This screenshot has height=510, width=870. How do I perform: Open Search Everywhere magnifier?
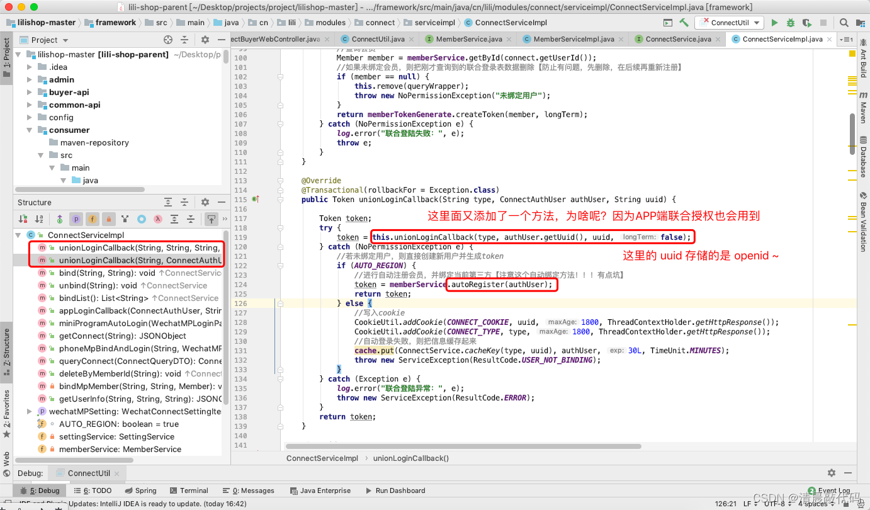[x=844, y=23]
